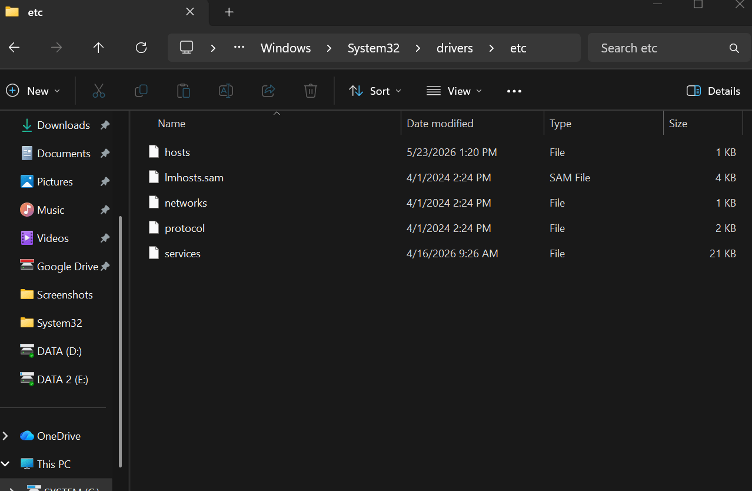Toggle the Details pane

coord(713,91)
